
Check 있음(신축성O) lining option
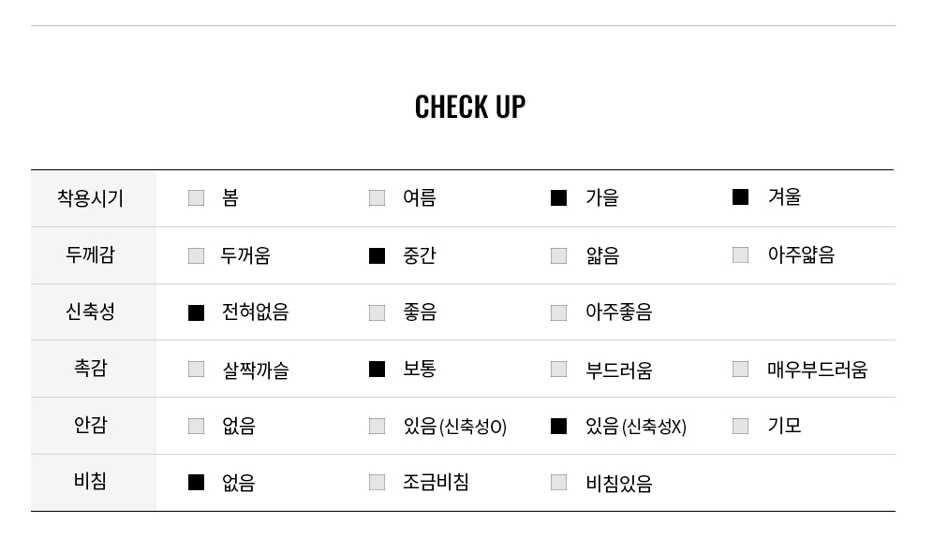click(378, 426)
